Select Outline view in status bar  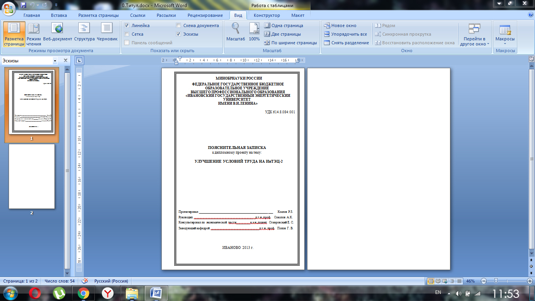click(452, 281)
